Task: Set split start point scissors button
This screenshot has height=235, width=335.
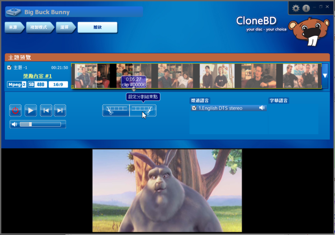Action: tap(116, 111)
